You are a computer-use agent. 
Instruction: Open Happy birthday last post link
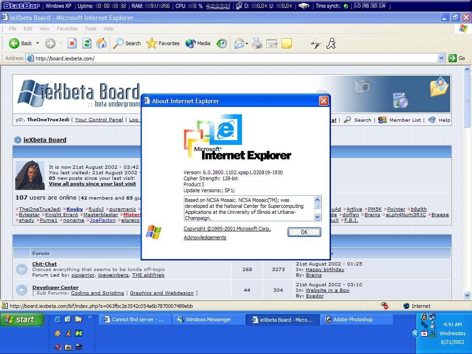coord(325,269)
